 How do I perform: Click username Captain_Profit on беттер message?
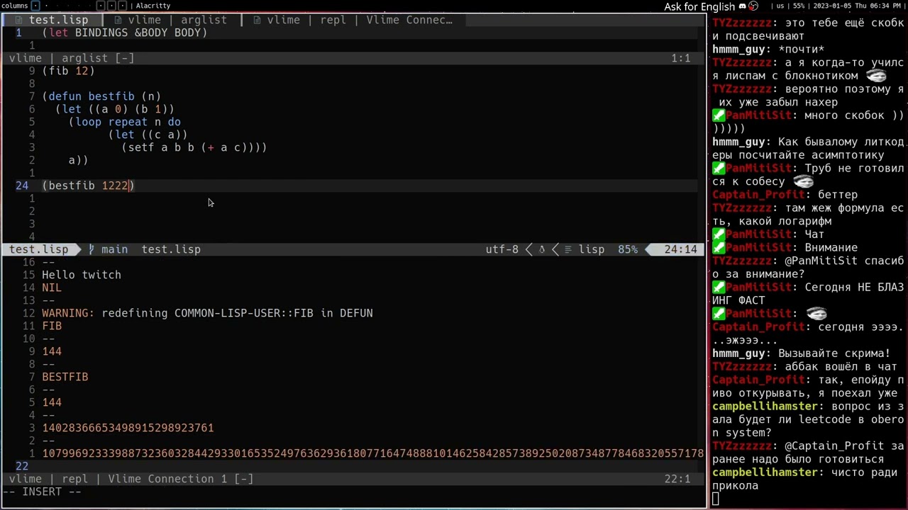[x=759, y=195]
